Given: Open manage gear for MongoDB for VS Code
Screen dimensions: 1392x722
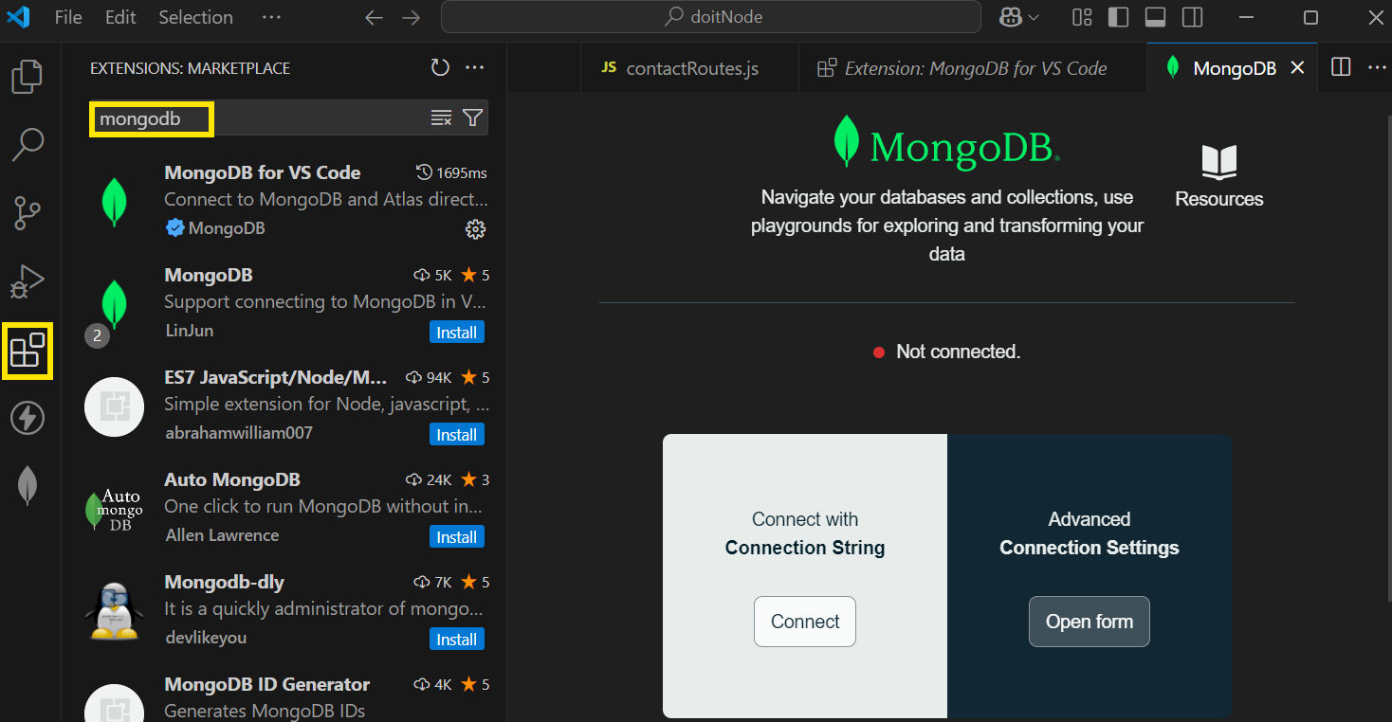Looking at the screenshot, I should click(475, 228).
